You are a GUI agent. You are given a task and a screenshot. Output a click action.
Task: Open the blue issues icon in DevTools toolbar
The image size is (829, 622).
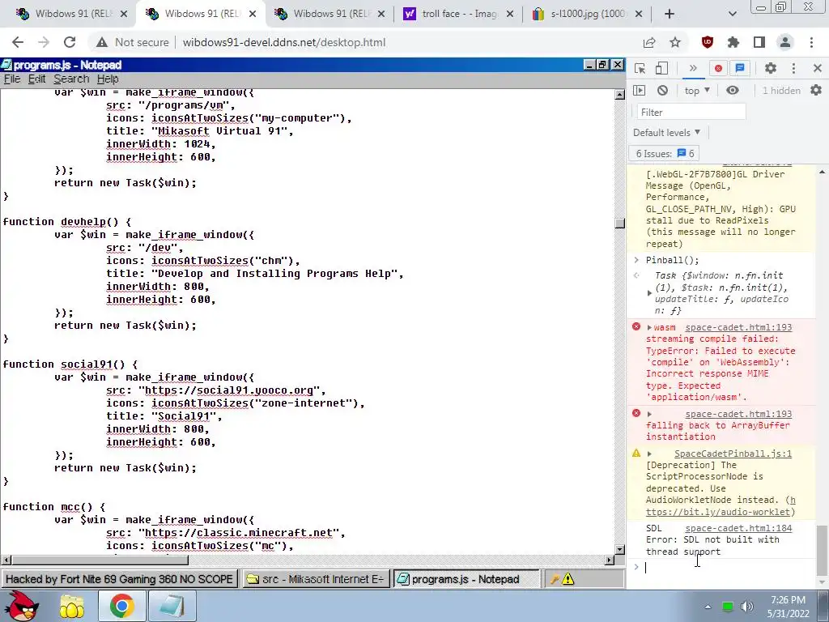740,68
